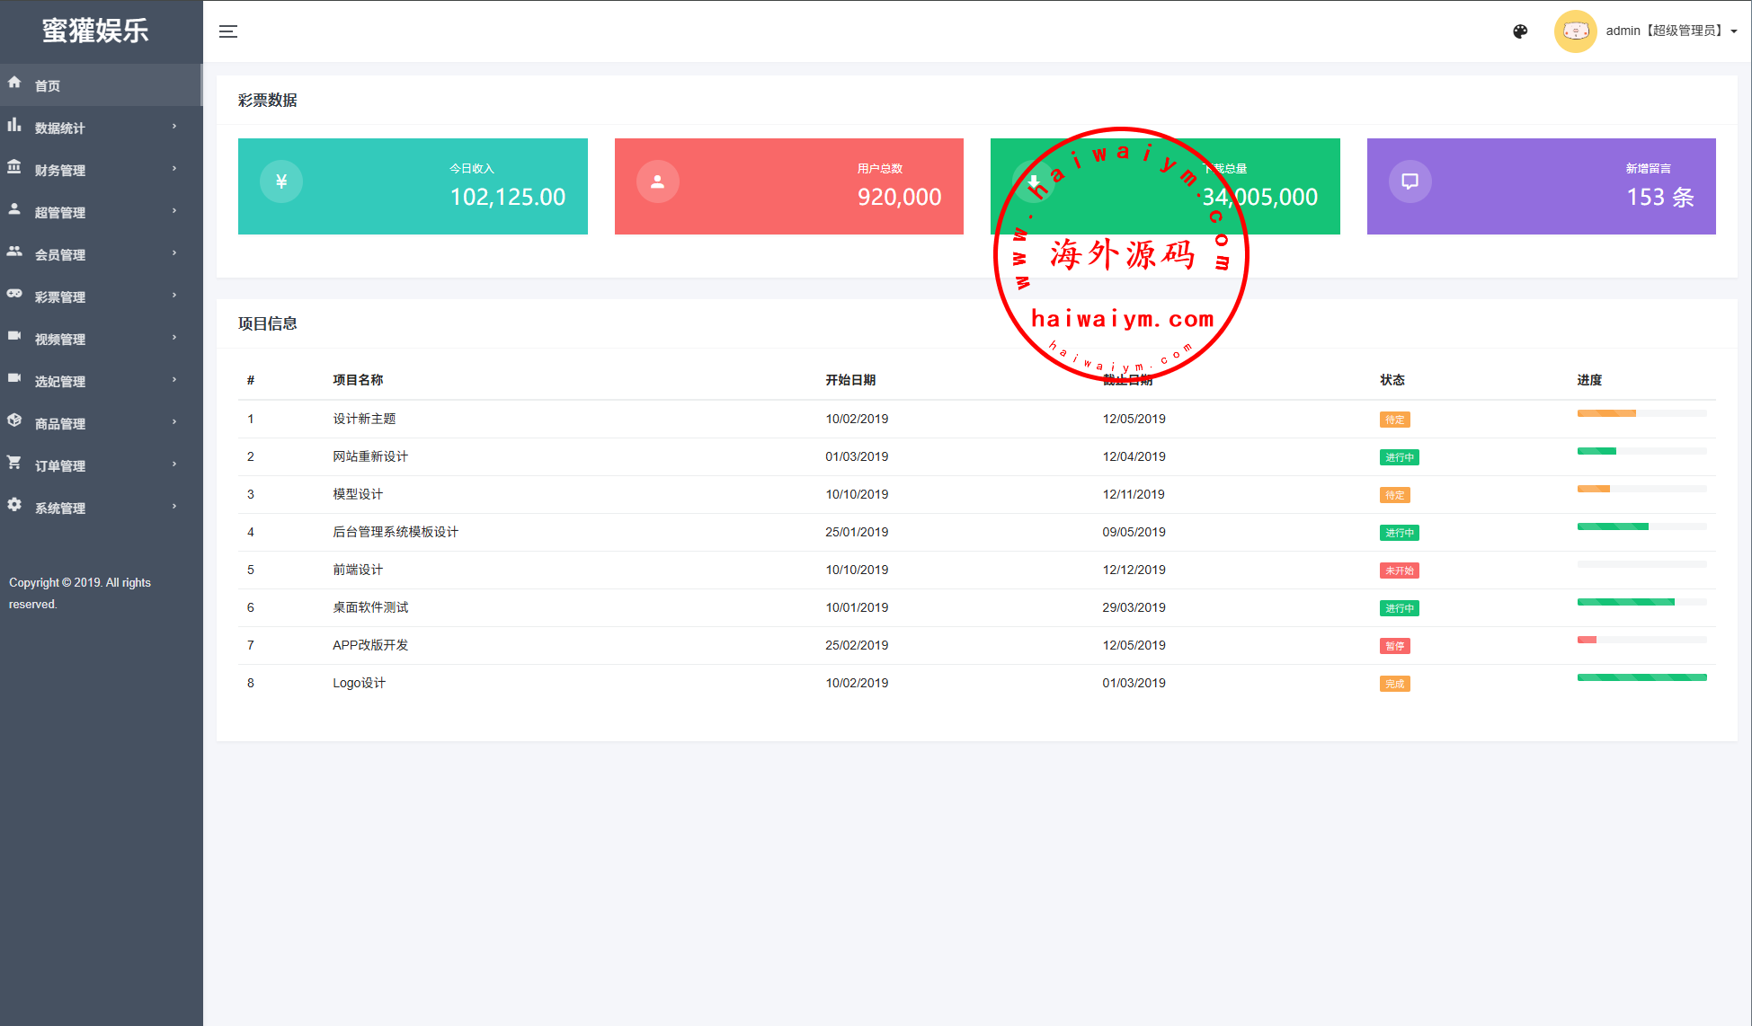This screenshot has height=1026, width=1752.
Task: Click the gear icon beside 系统管理
Action: click(14, 505)
